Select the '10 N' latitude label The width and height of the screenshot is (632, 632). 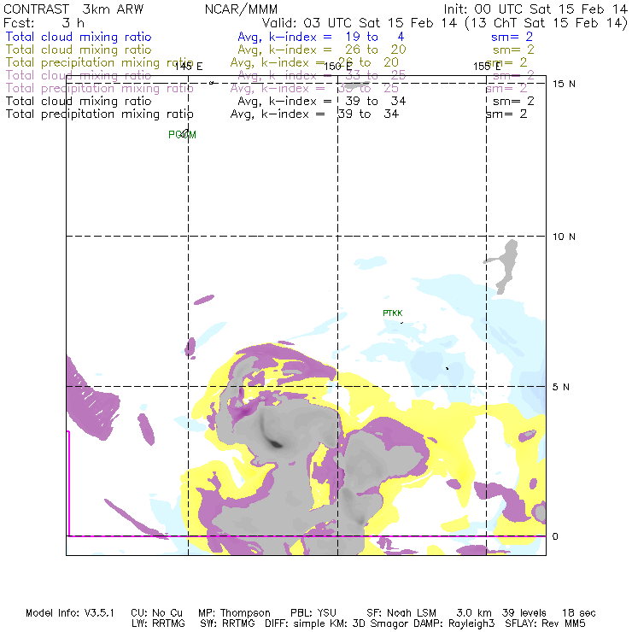tap(564, 237)
